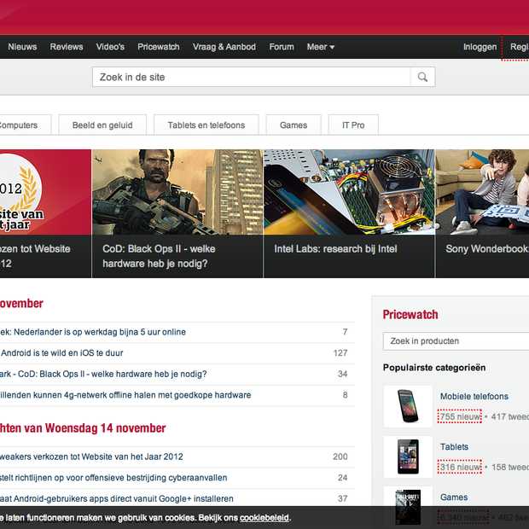Open the Intel Labs featured image
This screenshot has width=529, height=529.
pos(349,192)
